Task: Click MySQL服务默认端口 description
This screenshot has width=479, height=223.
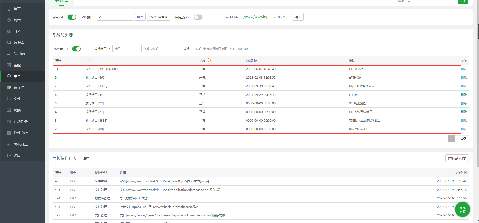Action: click(x=363, y=86)
